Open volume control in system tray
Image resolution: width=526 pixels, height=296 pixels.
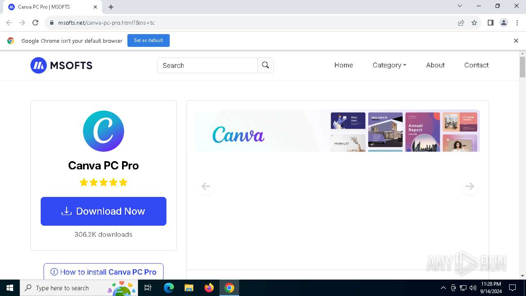click(473, 288)
